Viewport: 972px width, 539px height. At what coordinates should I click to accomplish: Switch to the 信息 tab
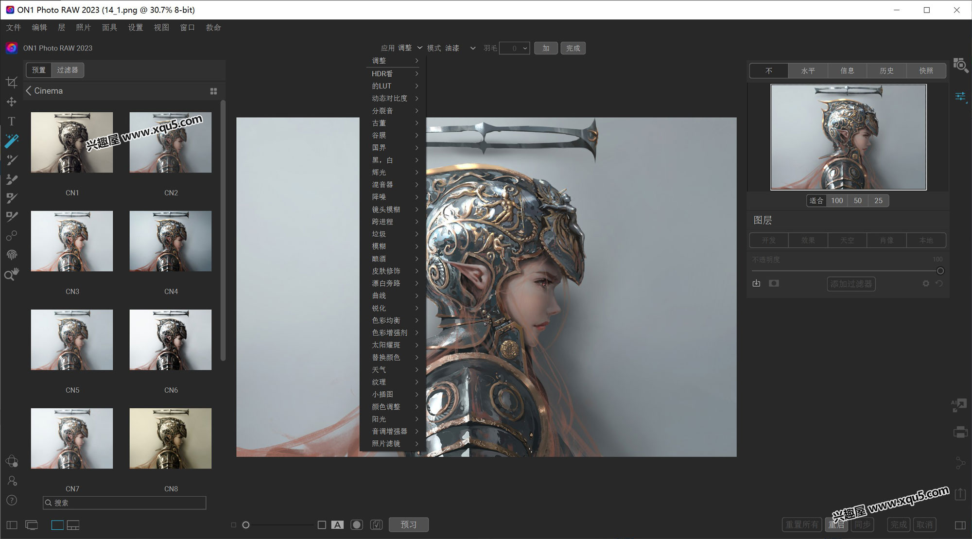tap(847, 70)
